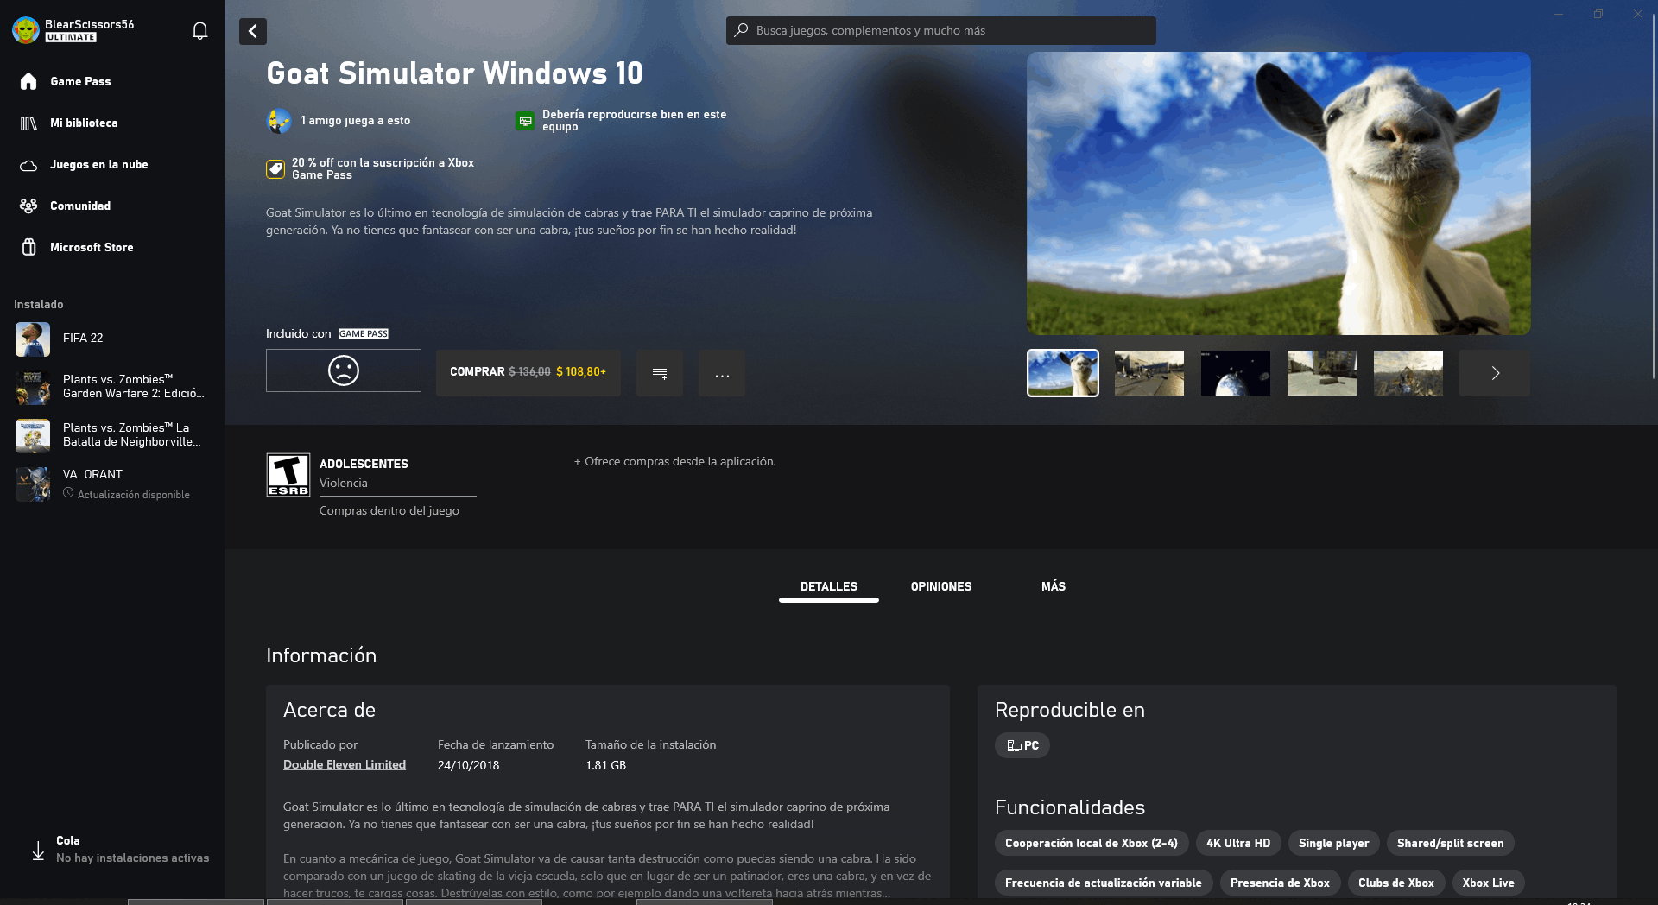This screenshot has width=1658, height=905.
Task: Select the second street scene thumbnail
Action: pos(1149,373)
